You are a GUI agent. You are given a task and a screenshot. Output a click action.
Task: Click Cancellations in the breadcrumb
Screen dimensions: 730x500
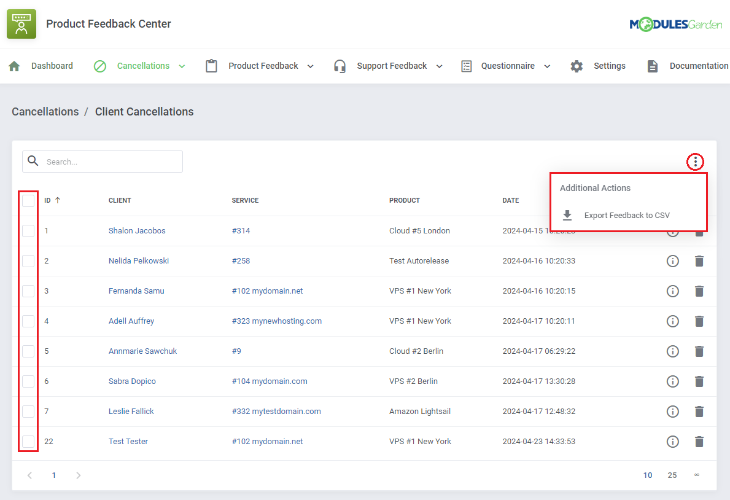click(x=45, y=112)
